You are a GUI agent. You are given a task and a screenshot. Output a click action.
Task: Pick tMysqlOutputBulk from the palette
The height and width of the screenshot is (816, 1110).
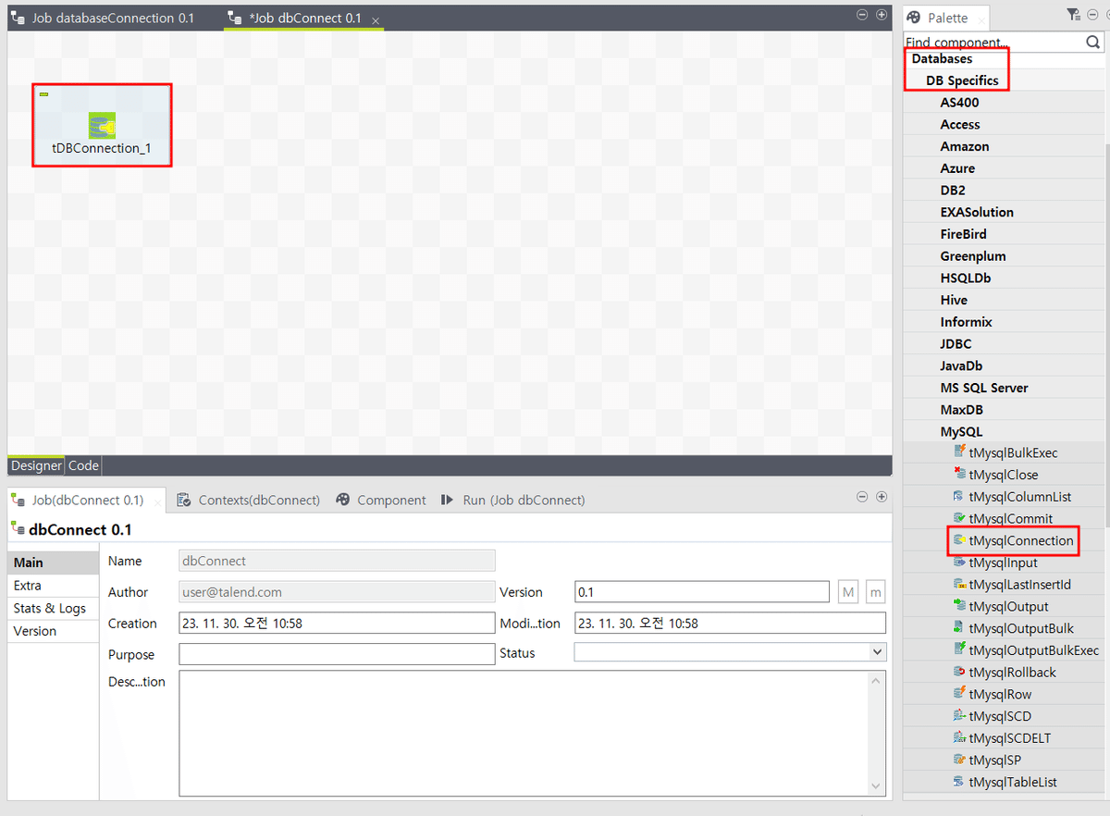point(1013,628)
